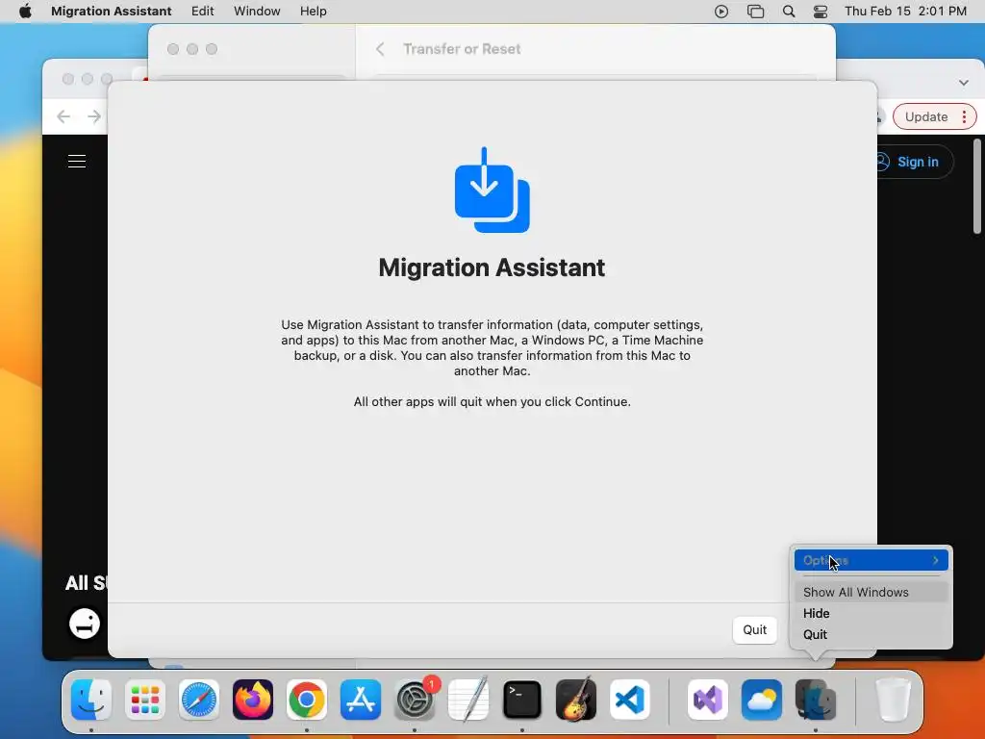
Task: Choose Hide in the Dock menu
Action: pos(871,613)
